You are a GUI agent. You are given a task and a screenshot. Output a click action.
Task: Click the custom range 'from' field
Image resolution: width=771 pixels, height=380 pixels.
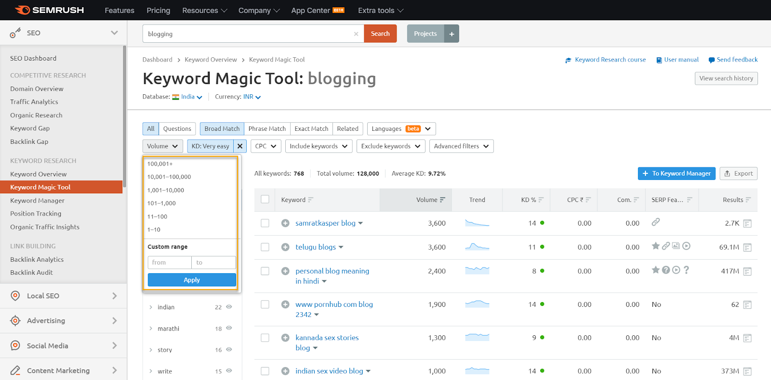pyautogui.click(x=170, y=262)
